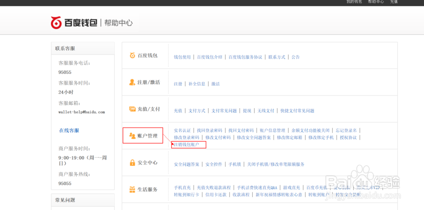Click the Baidu Wallet logo icon
This screenshot has height=210, width=424.
(x=56, y=22)
